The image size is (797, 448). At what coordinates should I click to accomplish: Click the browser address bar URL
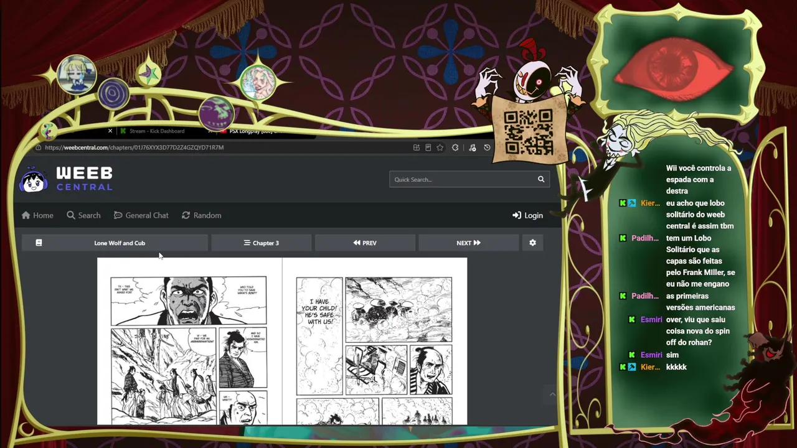click(x=134, y=147)
